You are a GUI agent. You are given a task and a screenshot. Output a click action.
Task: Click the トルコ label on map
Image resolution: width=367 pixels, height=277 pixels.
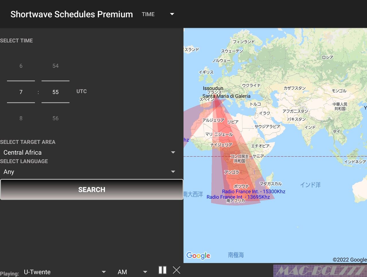point(255,104)
